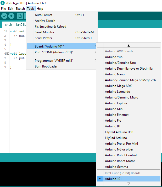Choose Auto Format
The image size is (162, 187).
(x=62, y=15)
